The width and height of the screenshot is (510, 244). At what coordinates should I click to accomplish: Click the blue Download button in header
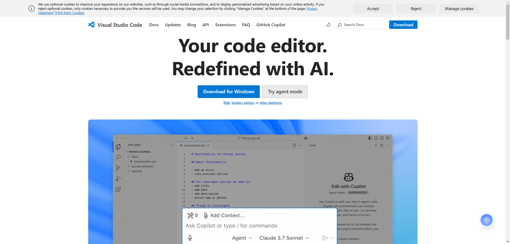click(403, 25)
